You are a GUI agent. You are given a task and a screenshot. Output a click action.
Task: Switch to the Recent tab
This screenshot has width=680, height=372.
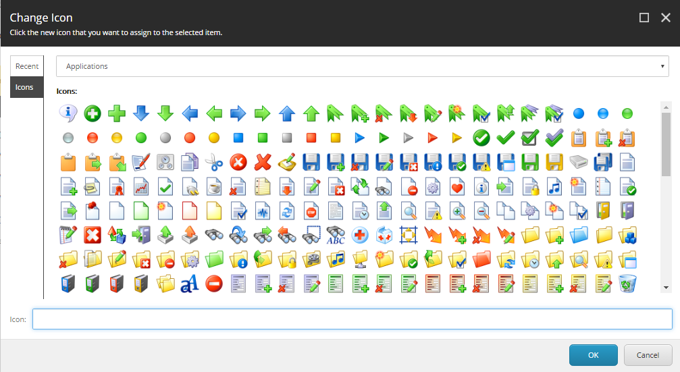(27, 66)
